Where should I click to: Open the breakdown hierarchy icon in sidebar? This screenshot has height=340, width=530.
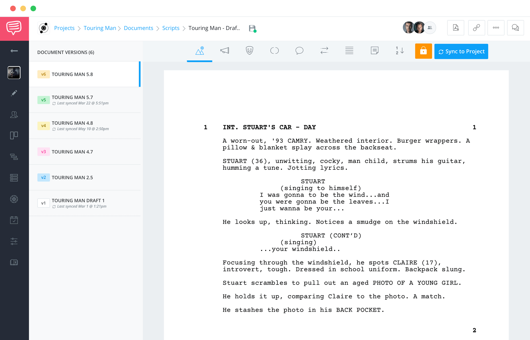(x=14, y=156)
